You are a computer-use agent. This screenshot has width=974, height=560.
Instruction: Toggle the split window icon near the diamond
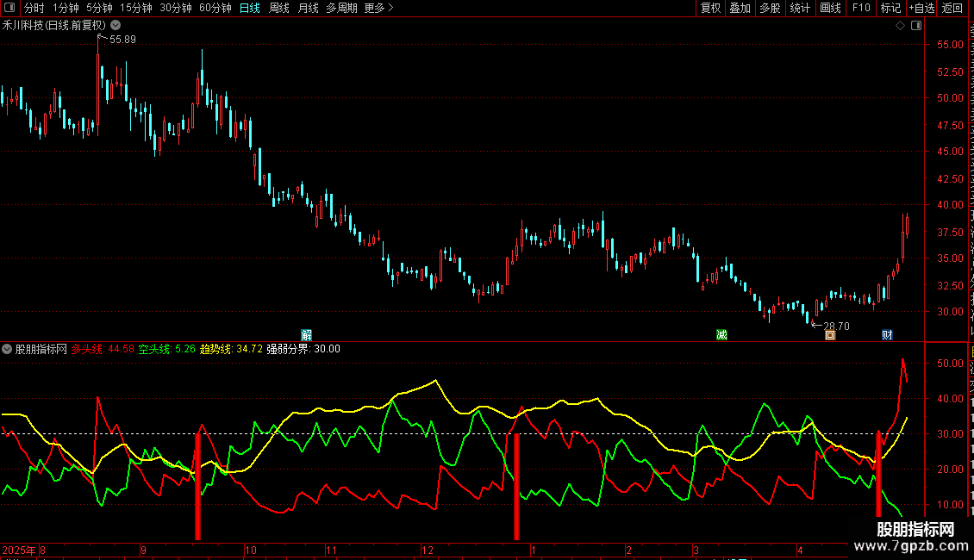coord(916,26)
